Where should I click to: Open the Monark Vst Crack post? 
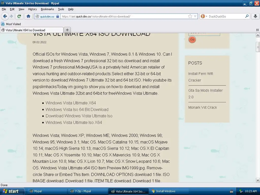[x=202, y=107]
